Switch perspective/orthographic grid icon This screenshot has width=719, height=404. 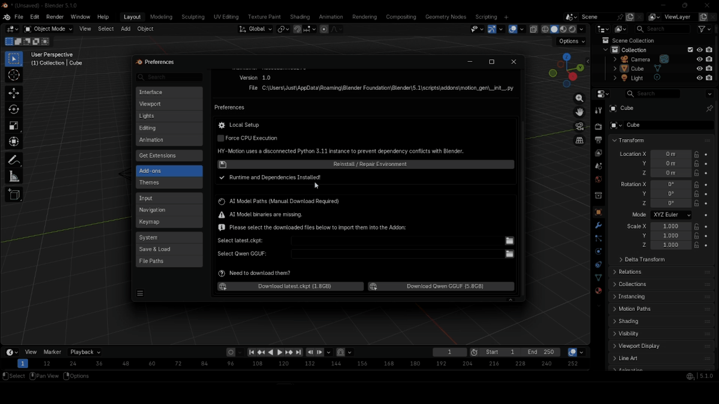(x=579, y=140)
